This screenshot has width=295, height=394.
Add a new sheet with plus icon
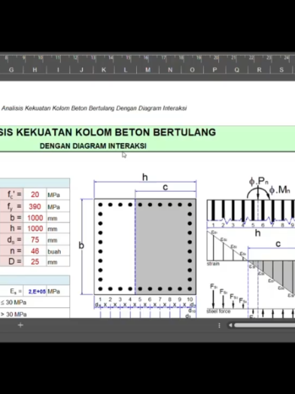pyautogui.click(x=21, y=325)
